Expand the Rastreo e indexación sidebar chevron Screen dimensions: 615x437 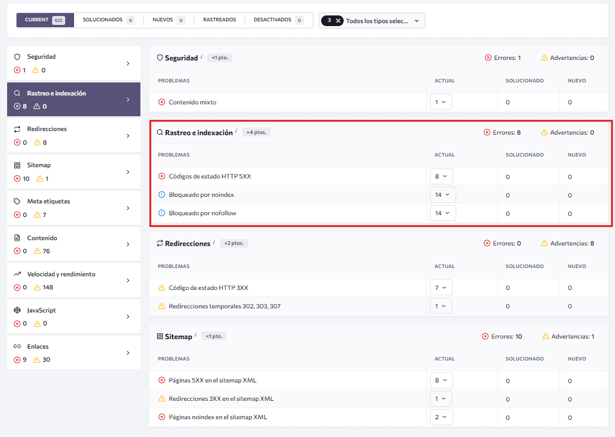[127, 100]
